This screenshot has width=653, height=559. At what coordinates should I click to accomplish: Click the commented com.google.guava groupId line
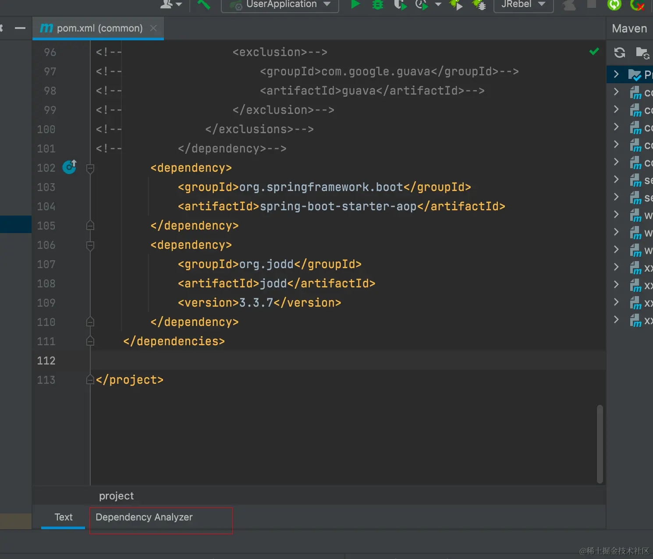coord(389,71)
